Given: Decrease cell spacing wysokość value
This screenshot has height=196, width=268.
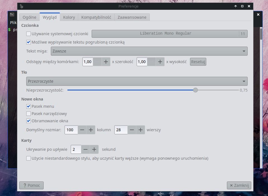Looking at the screenshot, I should (x=151, y=62).
